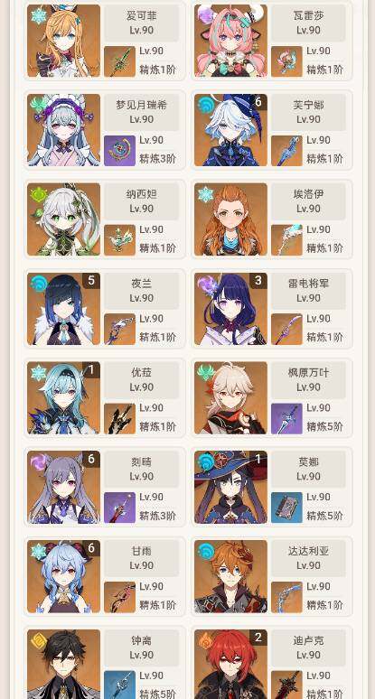Image resolution: width=375 pixels, height=699 pixels.
Task: Select 枫原万叶's purple sword icon
Action: 286,418
